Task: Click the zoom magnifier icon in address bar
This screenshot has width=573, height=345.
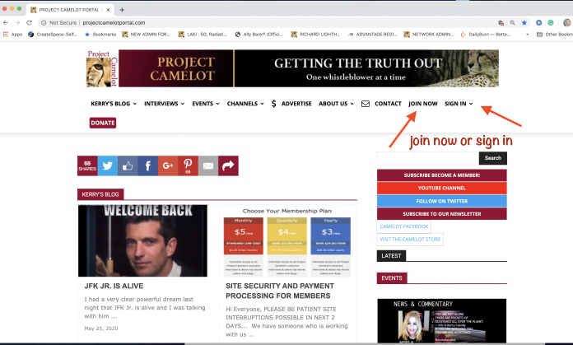Action: pos(513,23)
